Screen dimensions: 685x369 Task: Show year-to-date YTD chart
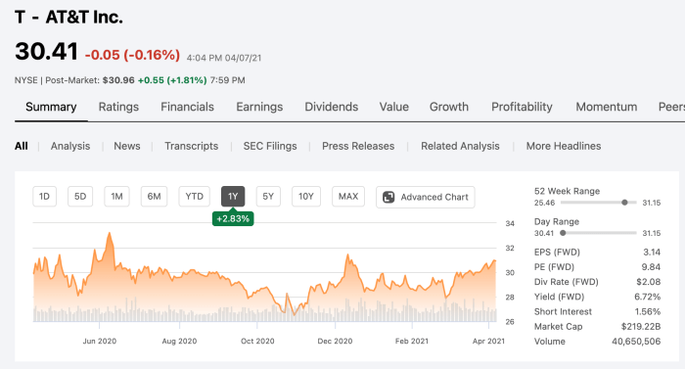click(195, 197)
